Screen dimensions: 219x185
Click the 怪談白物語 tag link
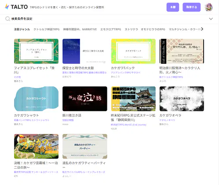(68, 120)
